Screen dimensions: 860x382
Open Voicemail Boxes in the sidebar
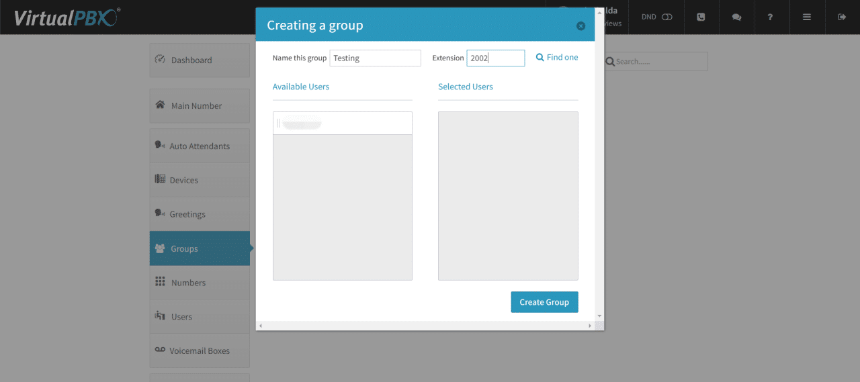coord(200,351)
